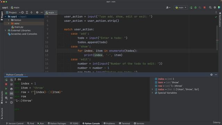
Task: Debug main with green bug icon
Action: [x=196, y=8]
